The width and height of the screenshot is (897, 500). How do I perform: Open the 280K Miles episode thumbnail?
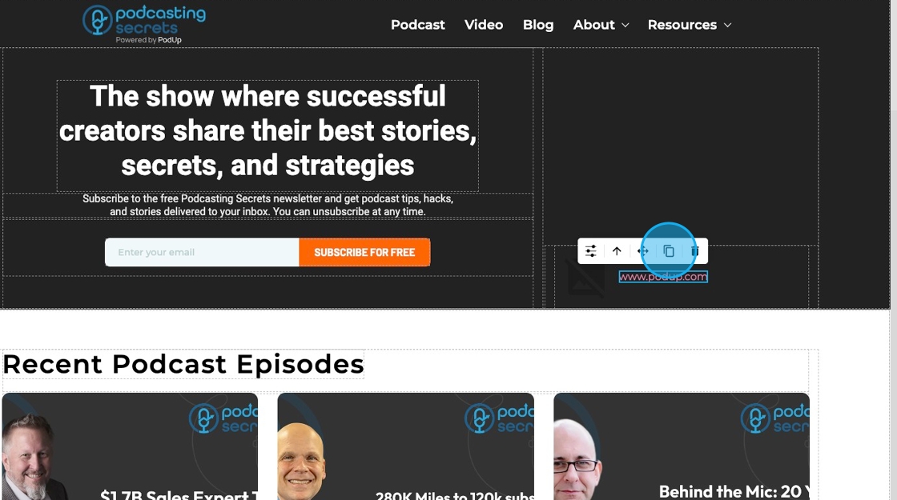tap(405, 446)
